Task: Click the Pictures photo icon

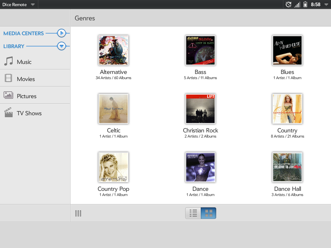Action: pos(8,95)
